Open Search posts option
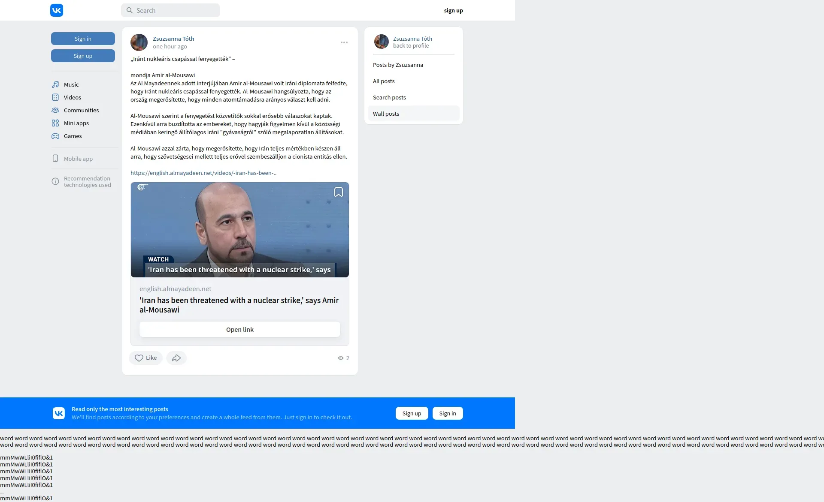The height and width of the screenshot is (502, 824). 389,97
